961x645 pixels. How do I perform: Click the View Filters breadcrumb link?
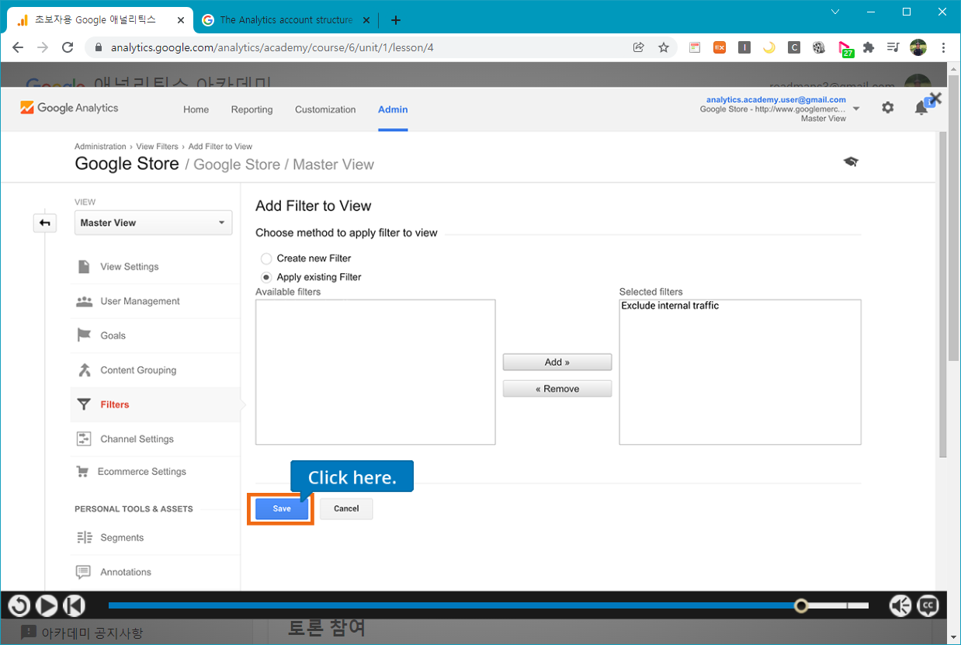[157, 146]
